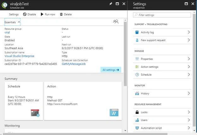
Task: Click the Disable circle icon
Action: 25,14
